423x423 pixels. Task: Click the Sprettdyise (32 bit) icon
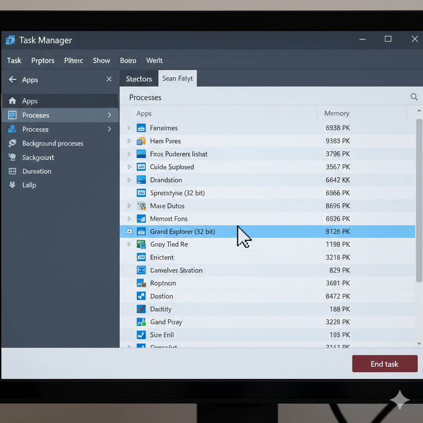tap(141, 193)
